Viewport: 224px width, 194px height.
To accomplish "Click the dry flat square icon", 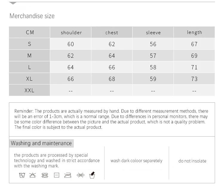I will [x=56, y=175].
